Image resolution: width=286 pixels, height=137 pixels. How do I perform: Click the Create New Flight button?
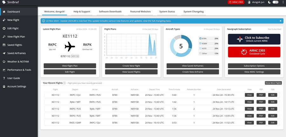[131, 66]
